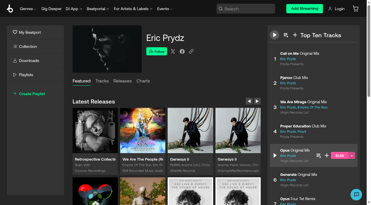Viewport: 371px width, 205px height.
Task: Click the Downloads tray icon
Action: 15,61
